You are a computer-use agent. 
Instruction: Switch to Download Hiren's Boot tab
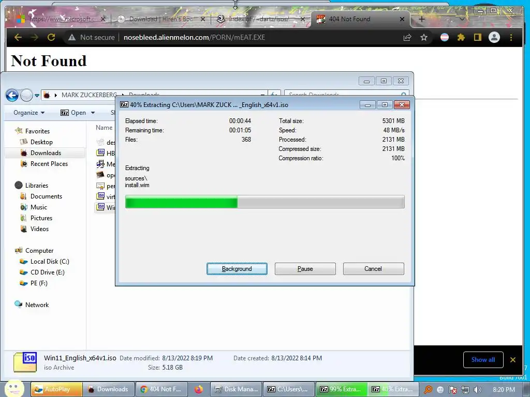coord(161,19)
